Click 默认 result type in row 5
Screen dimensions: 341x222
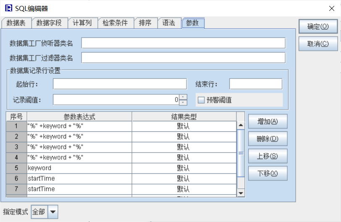[x=184, y=168]
